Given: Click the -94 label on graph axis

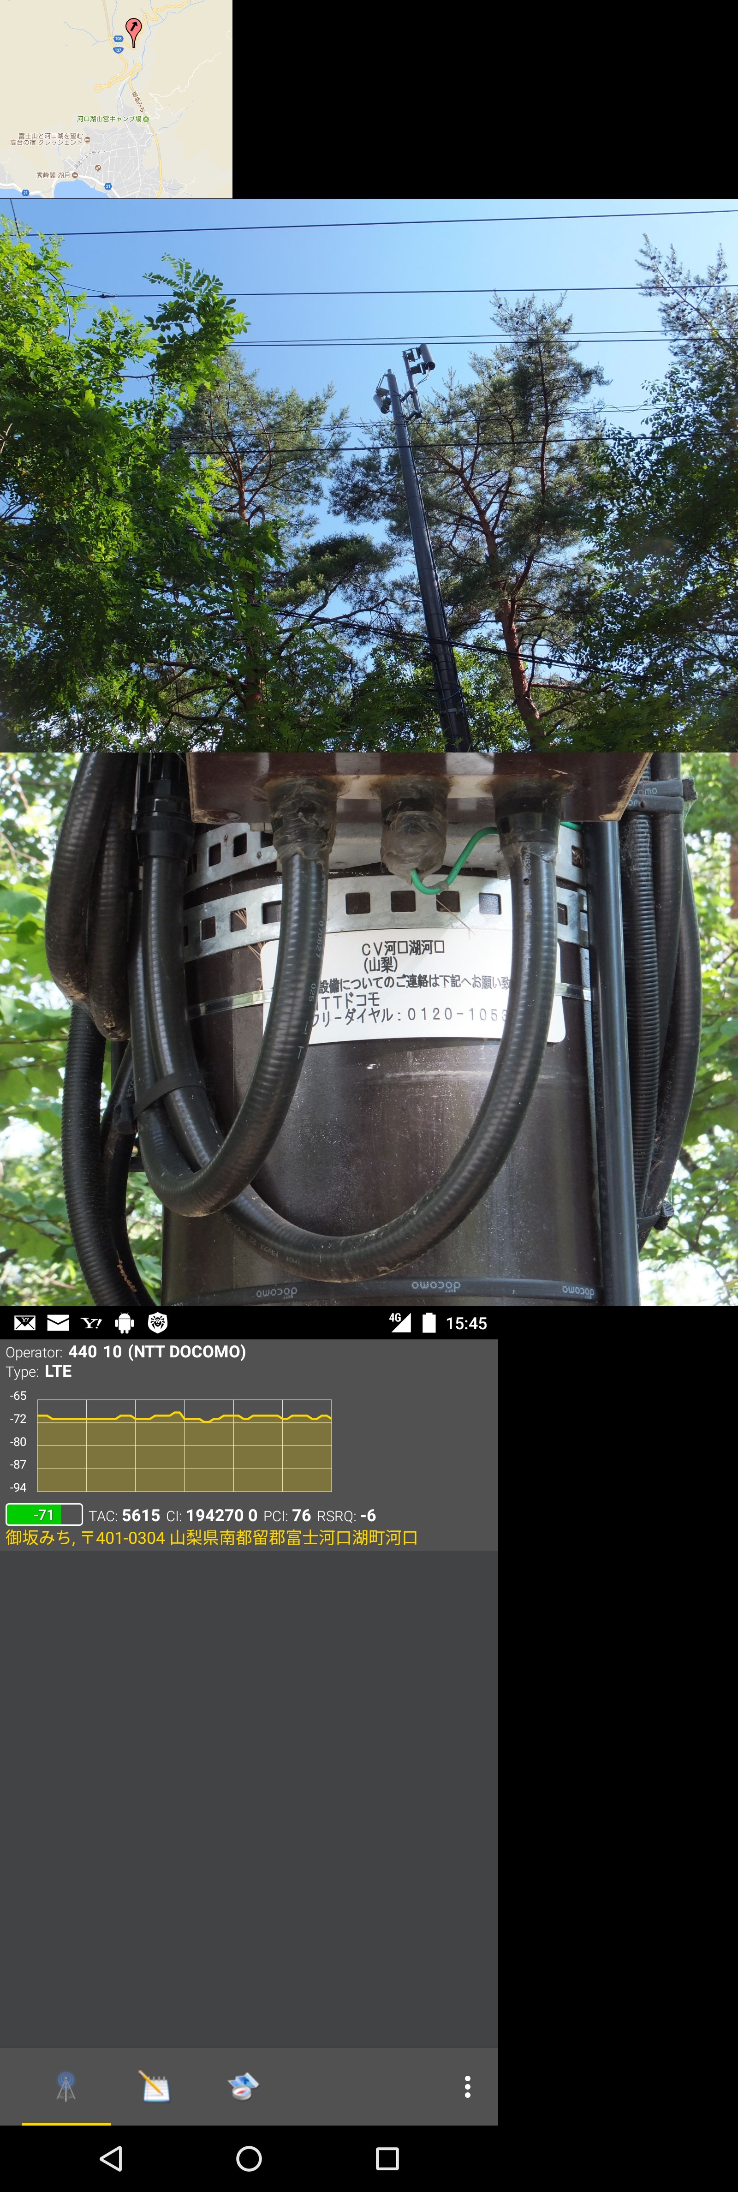Looking at the screenshot, I should point(18,1487).
